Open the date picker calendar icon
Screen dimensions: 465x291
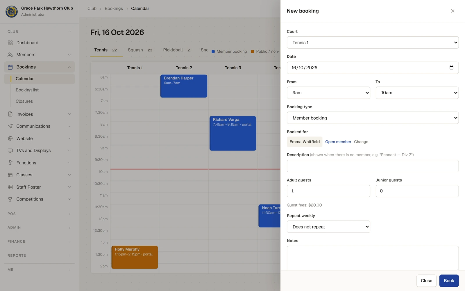451,68
